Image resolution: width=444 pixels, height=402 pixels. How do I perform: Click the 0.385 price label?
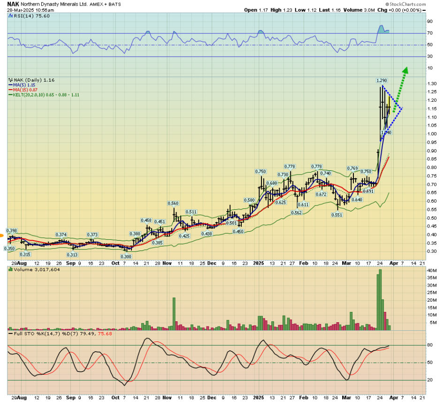[x=157, y=243]
